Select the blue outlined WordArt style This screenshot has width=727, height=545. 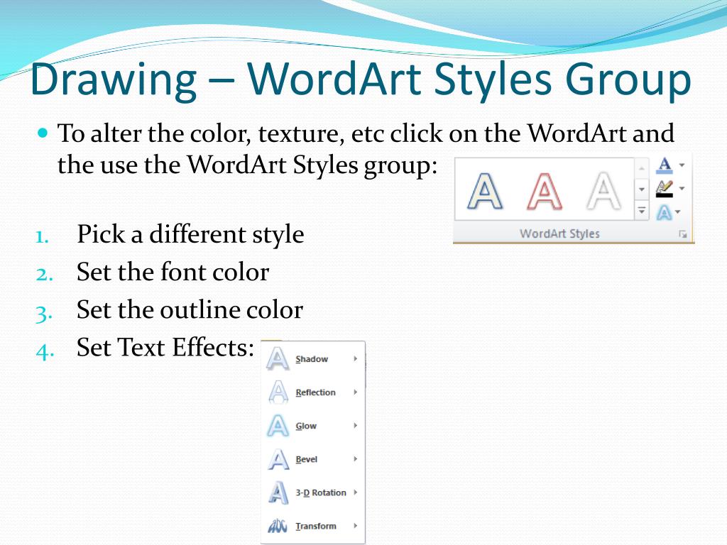[x=484, y=191]
